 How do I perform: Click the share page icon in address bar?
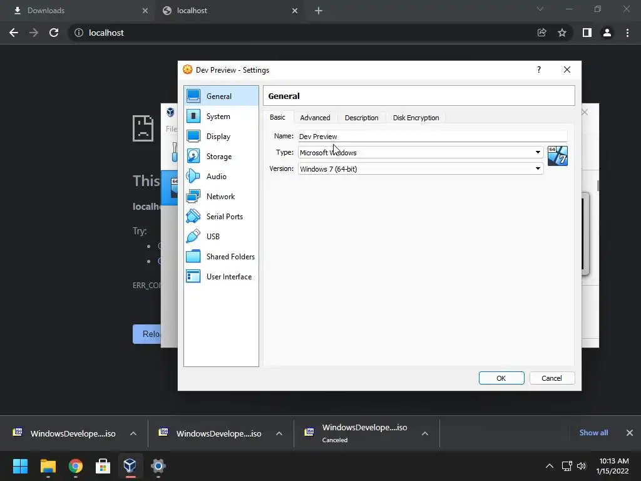[541, 33]
